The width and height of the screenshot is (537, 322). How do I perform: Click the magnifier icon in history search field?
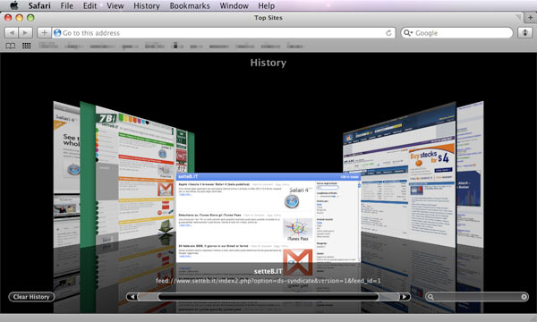click(430, 297)
